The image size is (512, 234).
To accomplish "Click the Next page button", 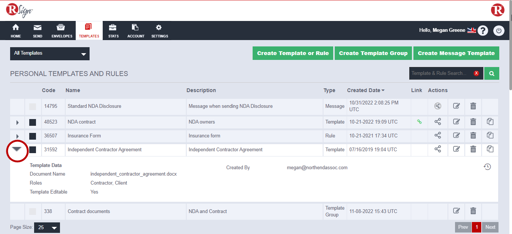I will [490, 227].
